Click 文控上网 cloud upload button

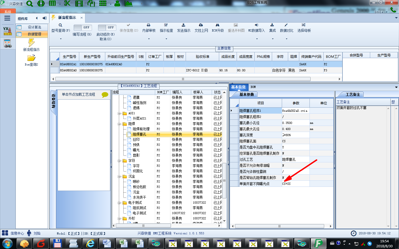tap(201, 28)
